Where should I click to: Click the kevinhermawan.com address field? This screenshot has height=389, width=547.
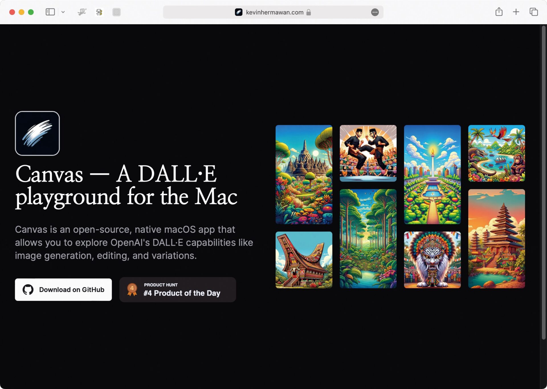pos(273,12)
